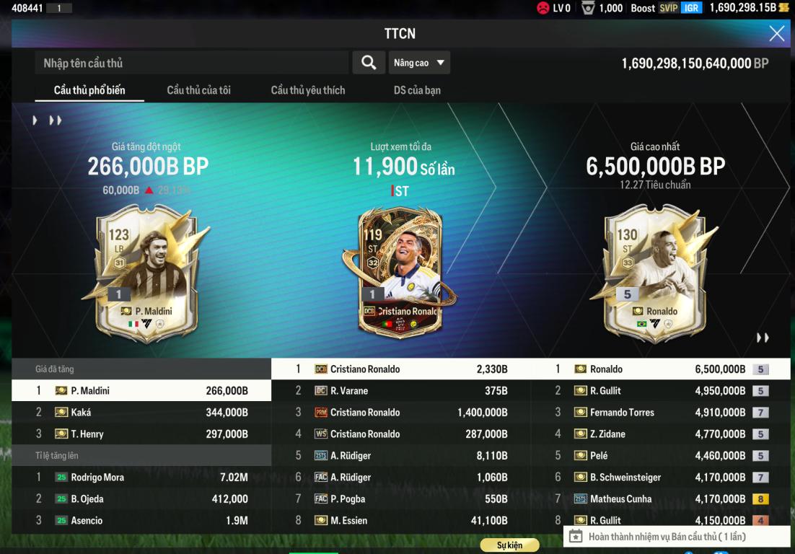Open the Nâng cao dropdown
Viewport: 795px width, 554px height.
pos(419,63)
